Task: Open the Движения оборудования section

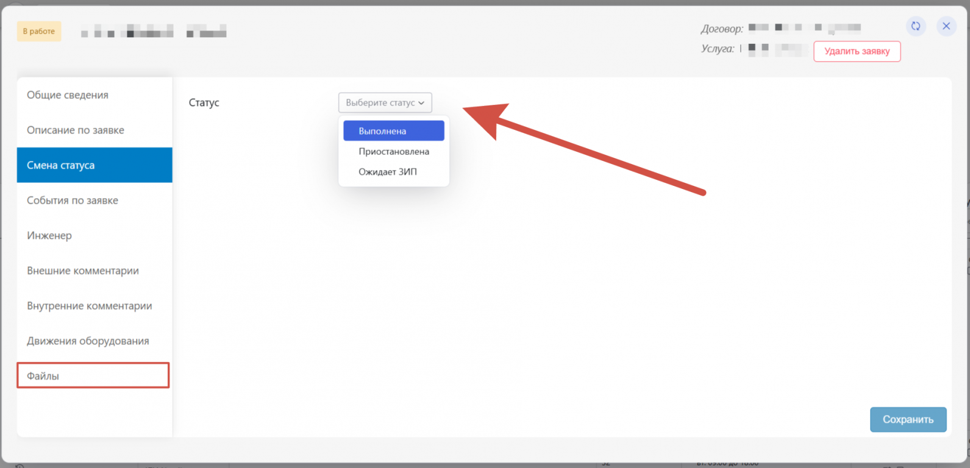Action: tap(88, 341)
